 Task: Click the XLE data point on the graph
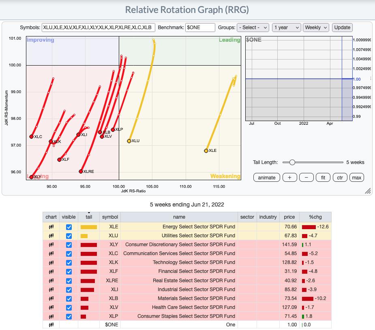point(206,151)
